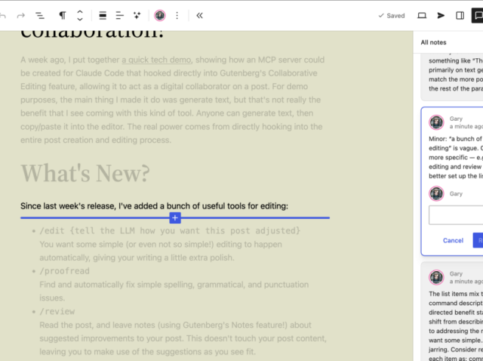This screenshot has height=361, width=483.
Task: Open the text align dropdown
Action: point(120,15)
